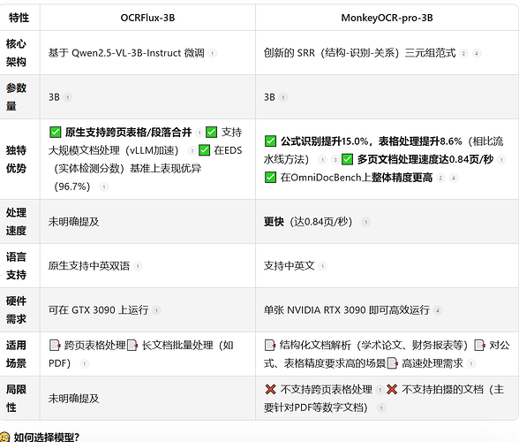519x442 pixels.
Task: Open citation 2 after SRR 三元组范式
Action: click(x=464, y=53)
